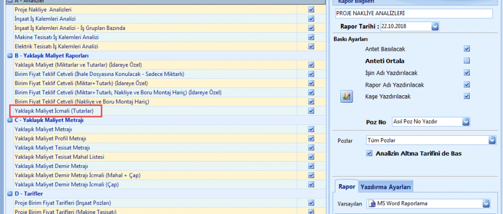Disable Analizin Altına Tarifini de Bas
This screenshot has height=214, width=503.
368,154
